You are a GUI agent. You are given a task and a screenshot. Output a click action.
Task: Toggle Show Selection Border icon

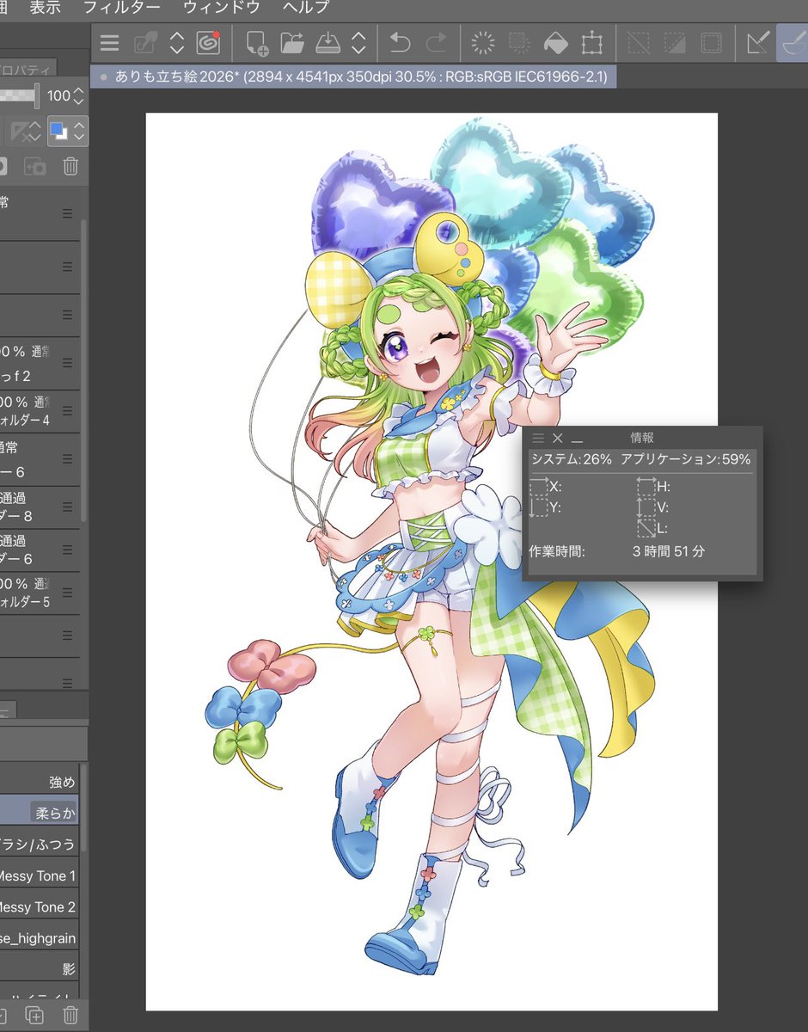[x=711, y=43]
